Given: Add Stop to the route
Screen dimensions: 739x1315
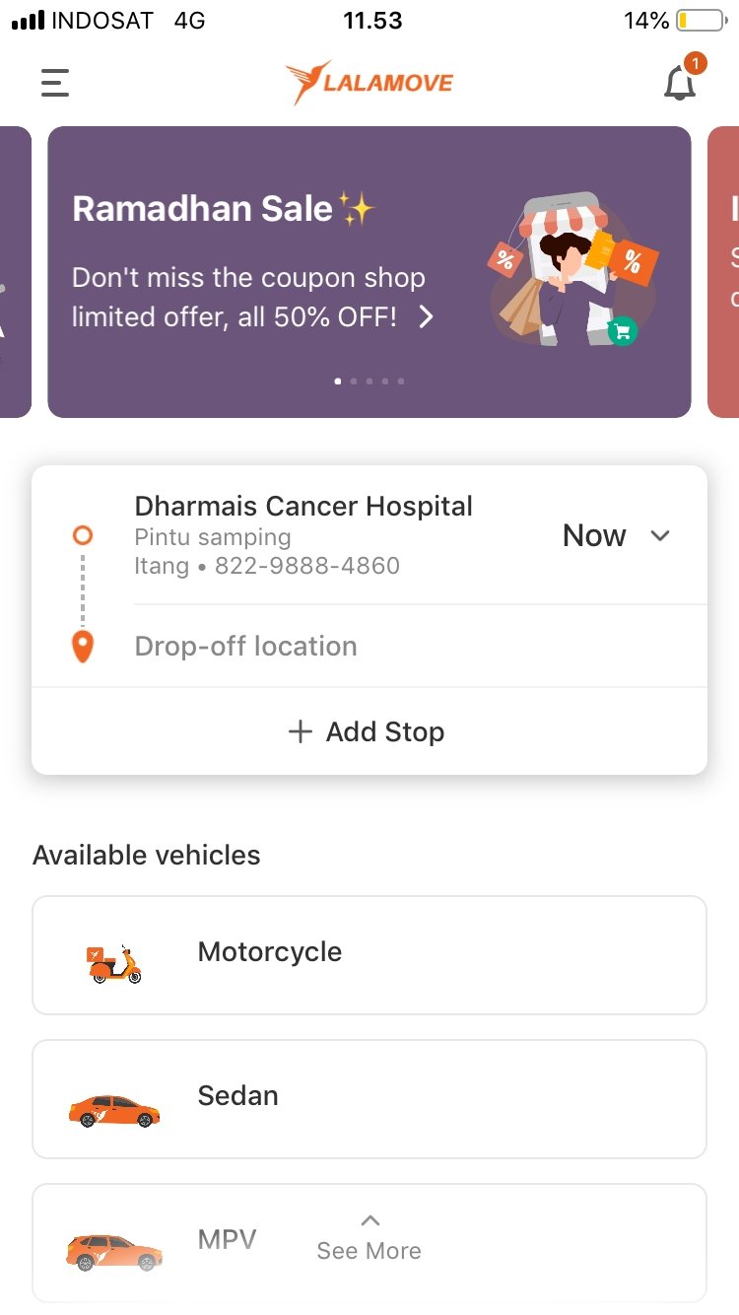Looking at the screenshot, I should click(369, 731).
